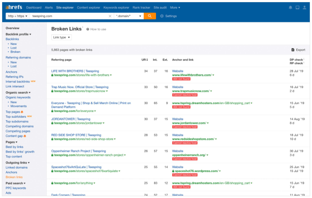This screenshot has height=198, width=312.
Task: Click the flame icon next to Top pages
Action: tap(22, 112)
